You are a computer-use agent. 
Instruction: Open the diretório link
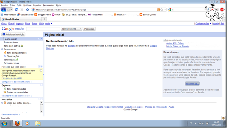[72, 46]
